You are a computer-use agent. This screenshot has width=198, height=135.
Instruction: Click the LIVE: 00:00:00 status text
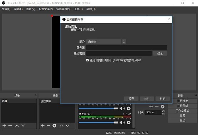116,133
